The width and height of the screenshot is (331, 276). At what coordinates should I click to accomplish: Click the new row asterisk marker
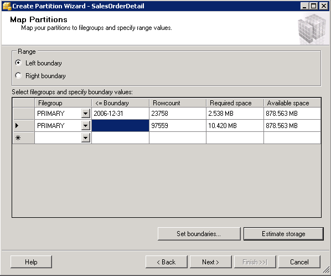[18, 138]
